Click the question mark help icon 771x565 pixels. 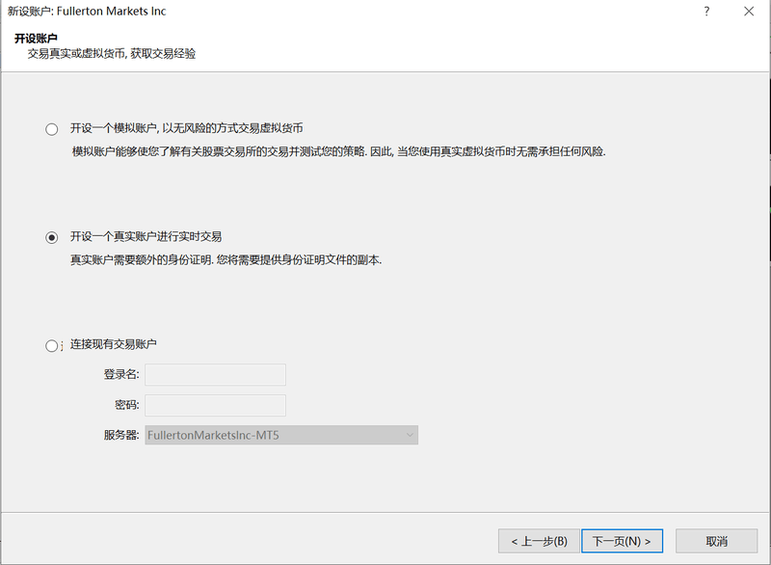(x=706, y=11)
